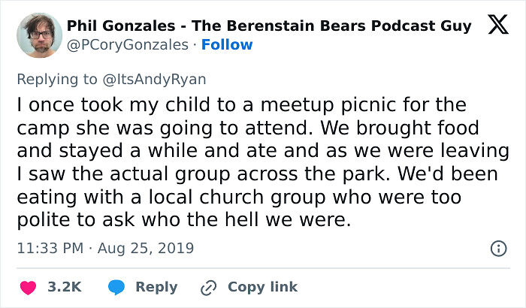
Task: Click the X logo in the corner
Action: [497, 26]
